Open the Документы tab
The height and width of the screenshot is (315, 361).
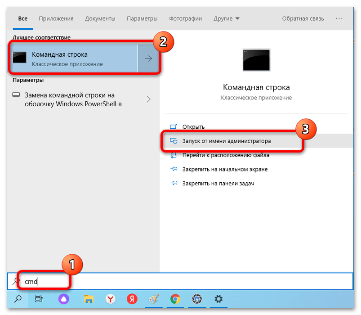[x=100, y=18]
